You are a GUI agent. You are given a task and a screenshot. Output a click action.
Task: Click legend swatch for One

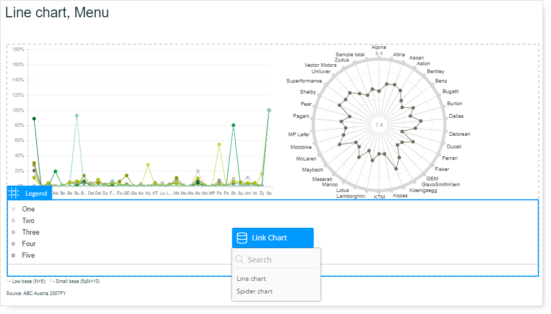(x=13, y=209)
